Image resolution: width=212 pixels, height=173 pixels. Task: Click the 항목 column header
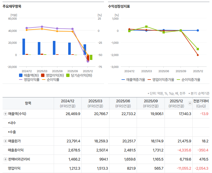pos(28,103)
